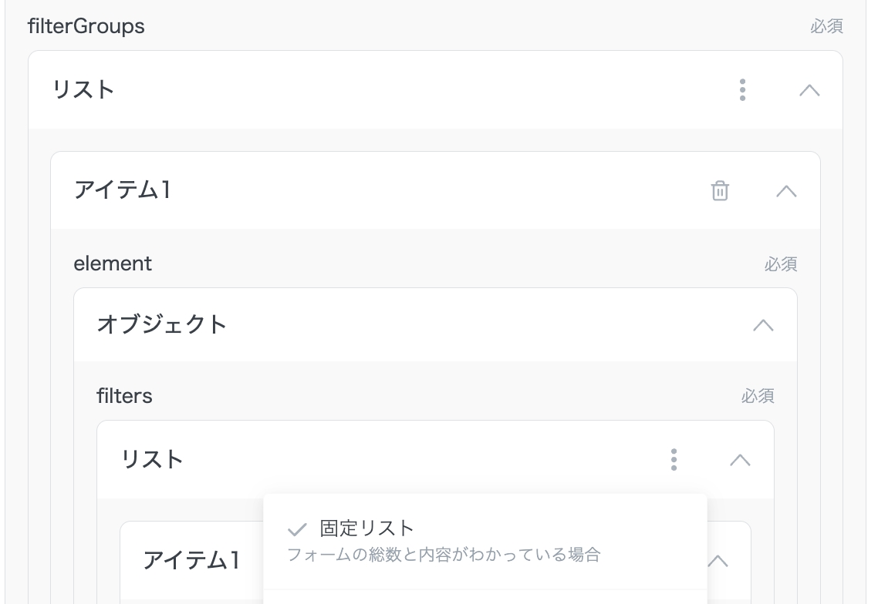Open the three-dot menu of the filterGroups リスト
878x604 pixels.
pos(742,90)
